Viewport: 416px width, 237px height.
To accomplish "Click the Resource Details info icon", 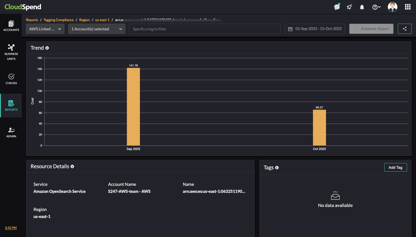I will 72,166.
